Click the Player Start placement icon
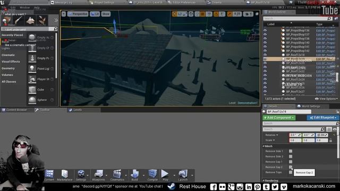The width and height of the screenshot is (340, 191). [x=32, y=79]
